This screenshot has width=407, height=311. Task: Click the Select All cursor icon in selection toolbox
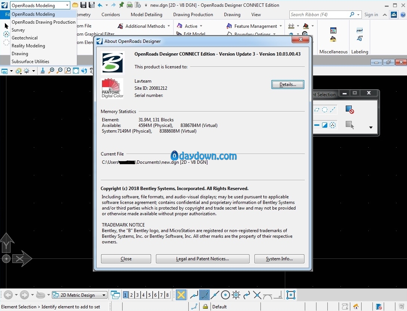(350, 125)
